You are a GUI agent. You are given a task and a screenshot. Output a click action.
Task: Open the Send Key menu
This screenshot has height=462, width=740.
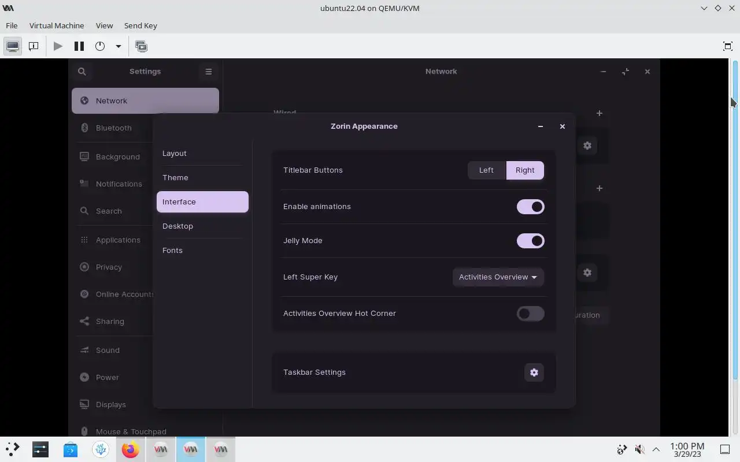click(x=140, y=25)
